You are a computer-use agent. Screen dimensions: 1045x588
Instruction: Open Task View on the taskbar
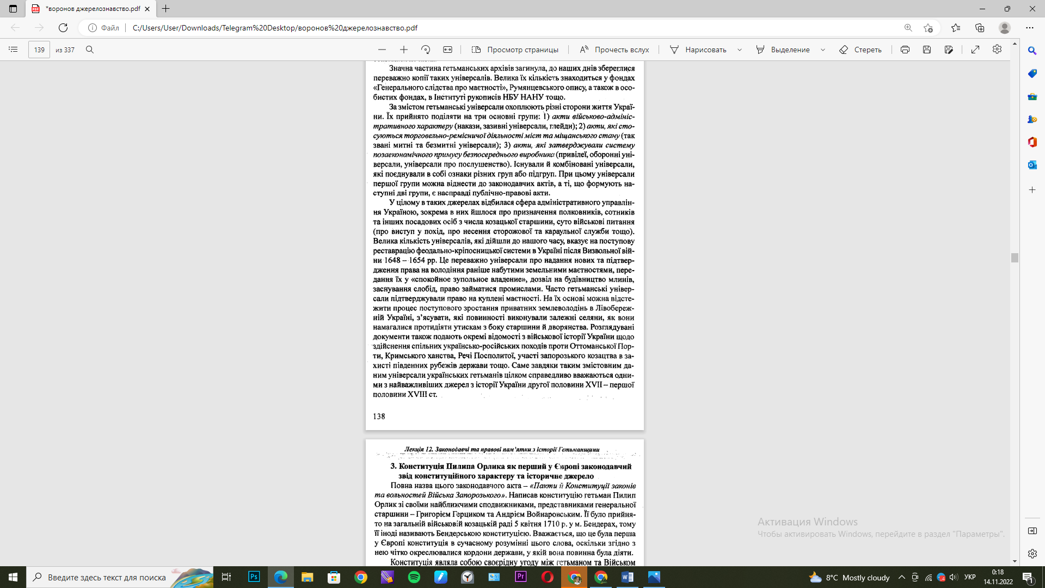(x=226, y=577)
